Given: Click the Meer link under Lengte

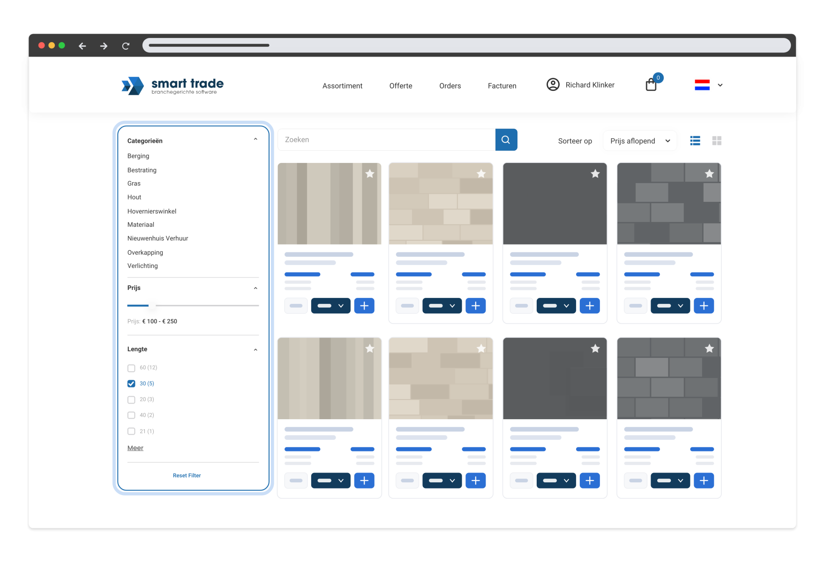Looking at the screenshot, I should [135, 448].
